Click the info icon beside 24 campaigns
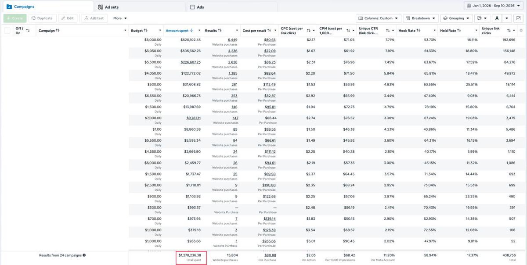The image size is (527, 265). [x=84, y=255]
